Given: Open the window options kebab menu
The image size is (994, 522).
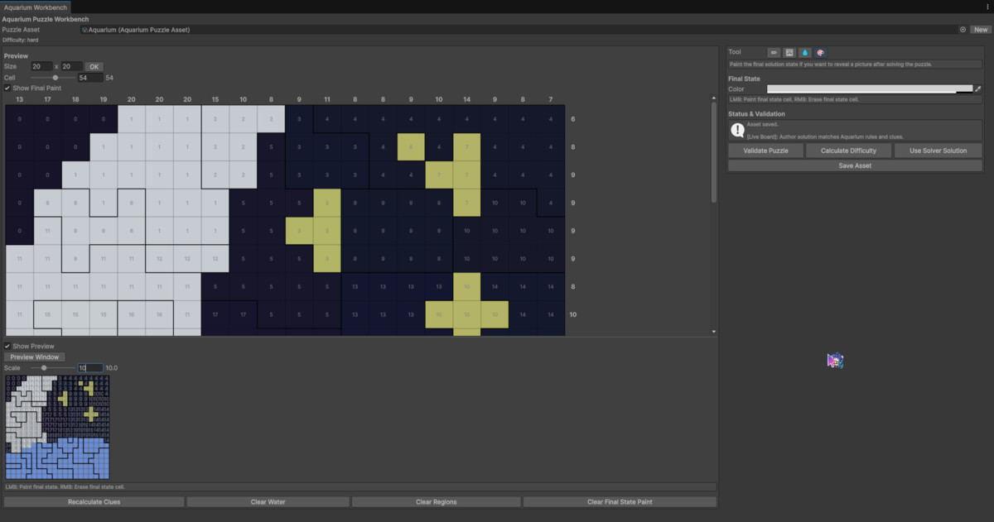Looking at the screenshot, I should 987,7.
